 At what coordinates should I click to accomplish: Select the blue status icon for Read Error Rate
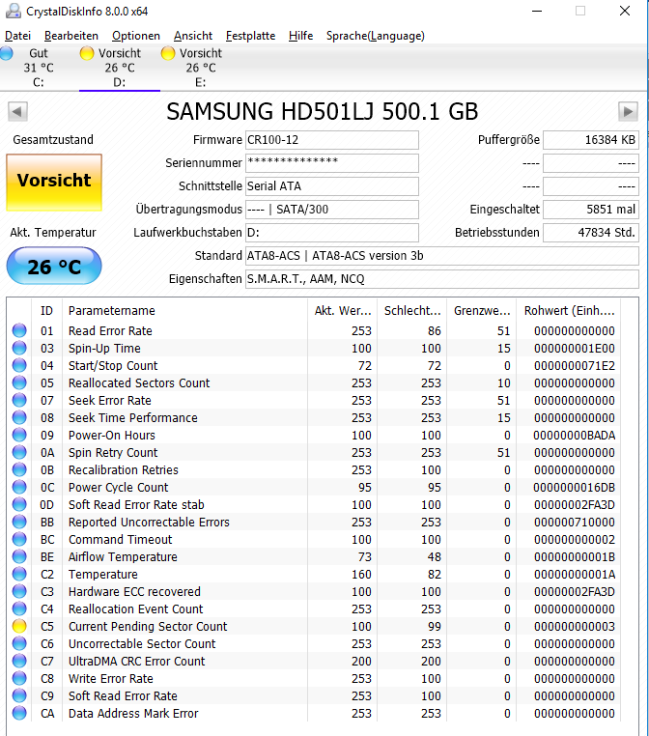tap(19, 330)
